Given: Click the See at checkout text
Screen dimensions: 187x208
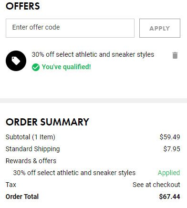Looking at the screenshot, I should (x=156, y=185).
